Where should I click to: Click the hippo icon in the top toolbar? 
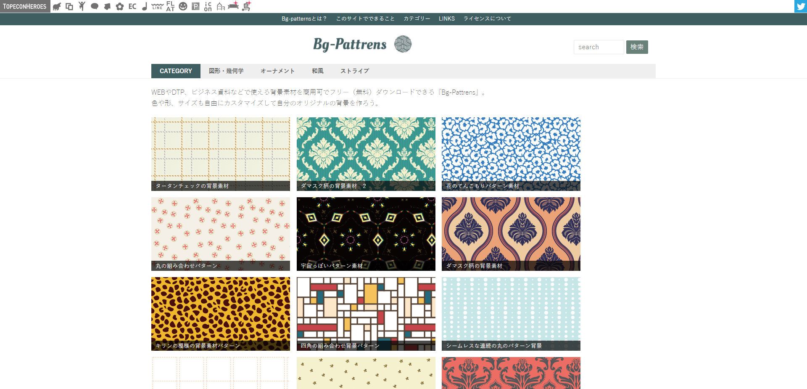(57, 6)
